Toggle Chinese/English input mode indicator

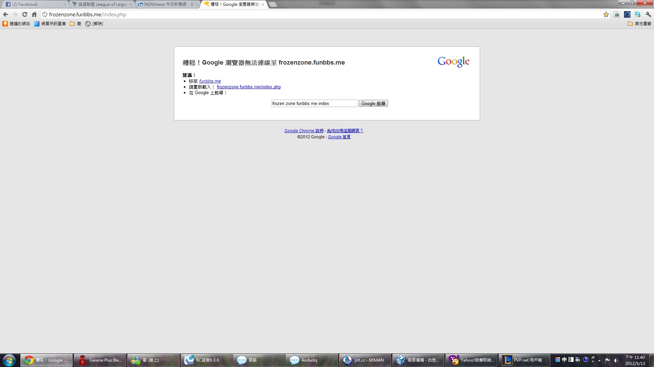[564, 360]
